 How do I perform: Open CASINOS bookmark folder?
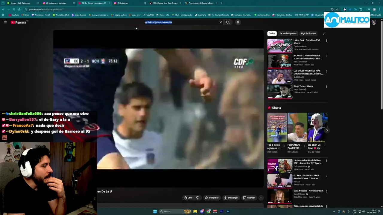(148, 15)
